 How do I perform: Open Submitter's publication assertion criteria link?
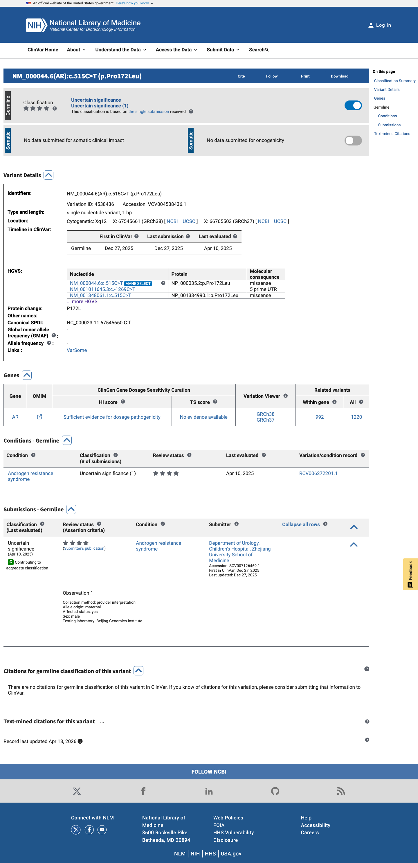pos(84,549)
